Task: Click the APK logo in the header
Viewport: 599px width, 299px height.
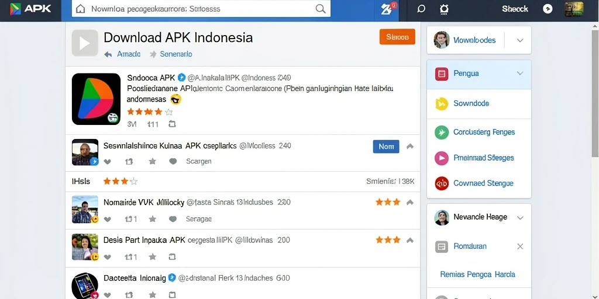Action: coord(30,9)
